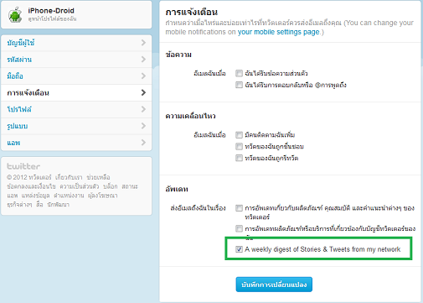Click อีเมลฉันเมื่อ label under ความเคลื่อนไหว
Screen dimensions: 423x303
[x=209, y=135]
